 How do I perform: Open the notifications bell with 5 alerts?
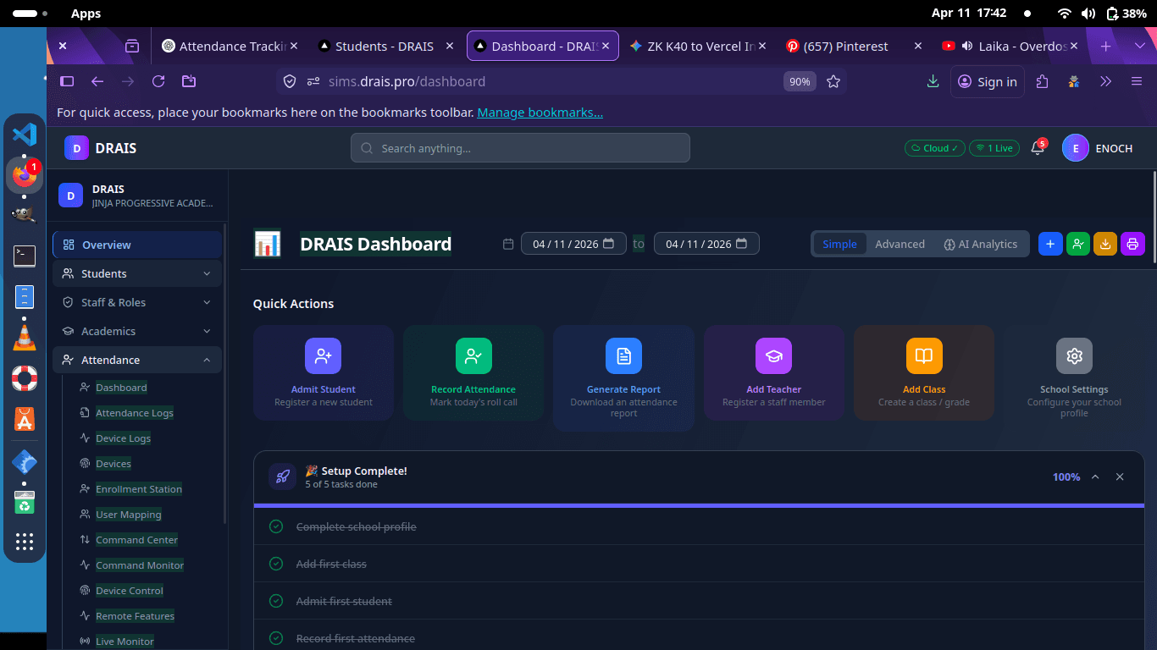click(1037, 148)
